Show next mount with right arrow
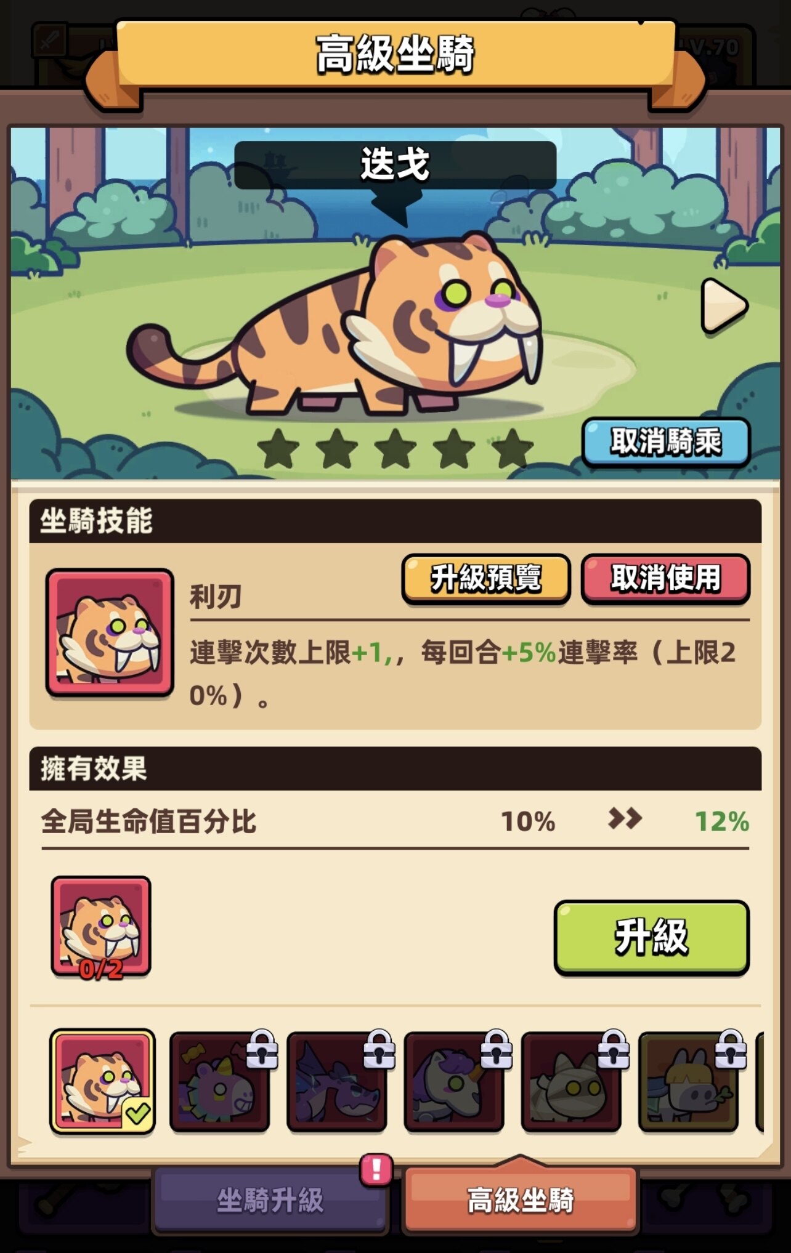Viewport: 791px width, 1253px height. click(x=724, y=306)
